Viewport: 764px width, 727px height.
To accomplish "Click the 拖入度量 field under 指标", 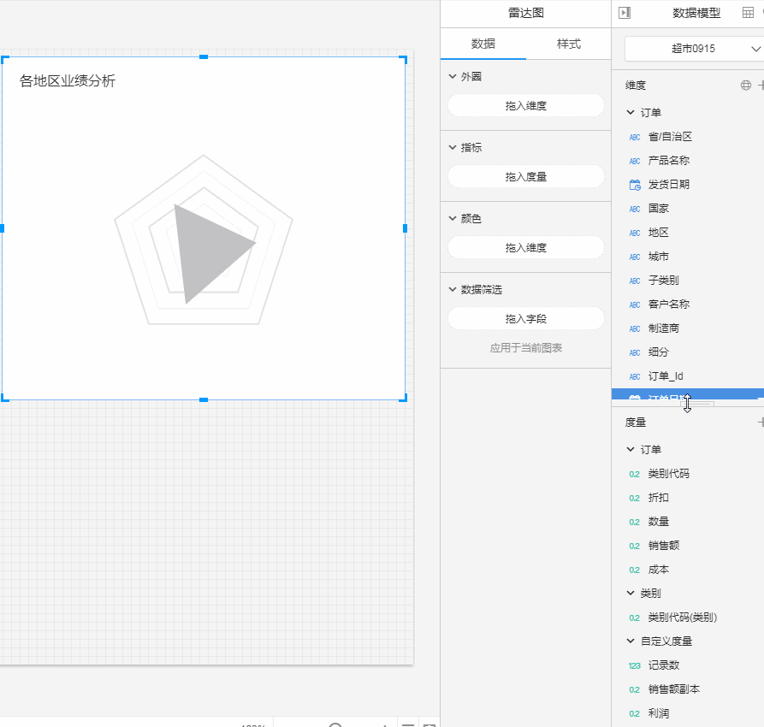I will [526, 176].
